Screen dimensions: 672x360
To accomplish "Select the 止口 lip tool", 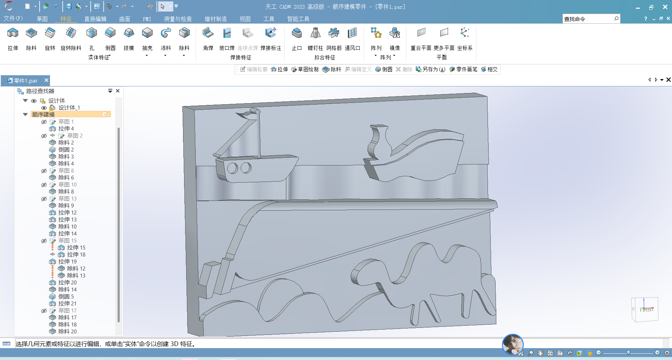I will coord(297,38).
